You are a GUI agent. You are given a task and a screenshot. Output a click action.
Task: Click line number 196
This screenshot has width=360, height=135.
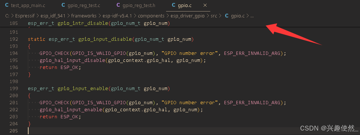pyautogui.click(x=14, y=67)
